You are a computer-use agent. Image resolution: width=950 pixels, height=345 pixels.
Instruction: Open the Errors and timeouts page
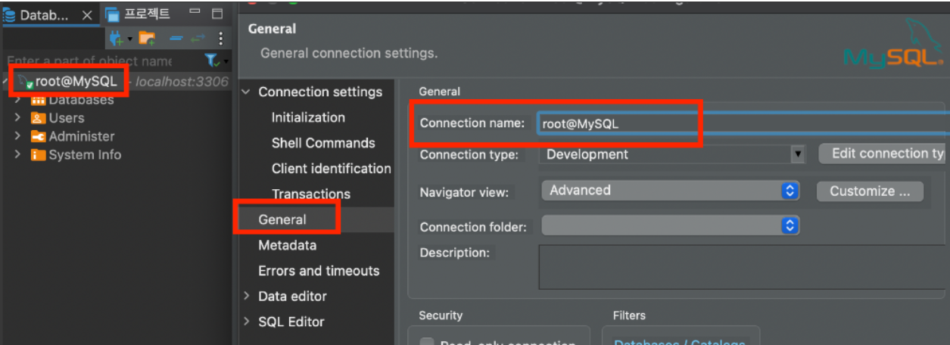tap(319, 271)
